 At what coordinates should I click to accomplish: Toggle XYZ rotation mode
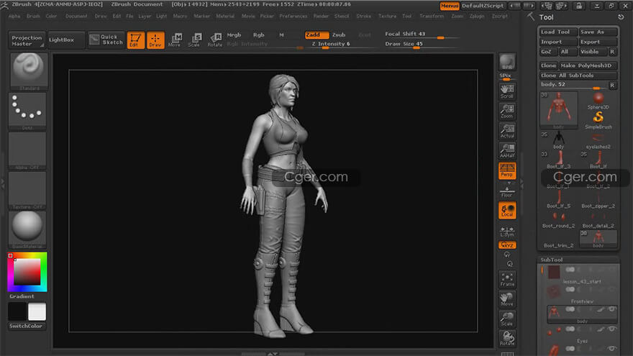tap(507, 245)
